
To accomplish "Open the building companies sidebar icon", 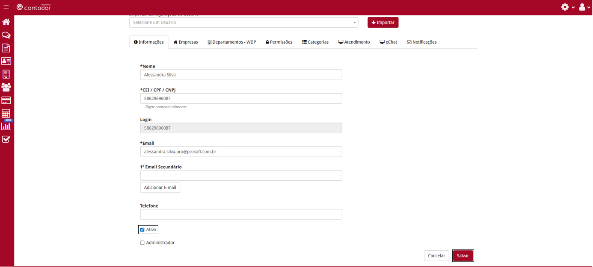I will tap(6, 74).
